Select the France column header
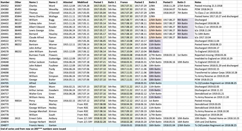 [124, 2]
